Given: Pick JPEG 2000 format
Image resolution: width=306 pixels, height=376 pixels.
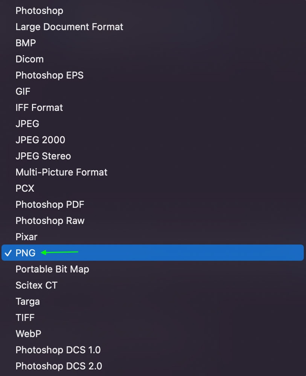Looking at the screenshot, I should 153,140.
